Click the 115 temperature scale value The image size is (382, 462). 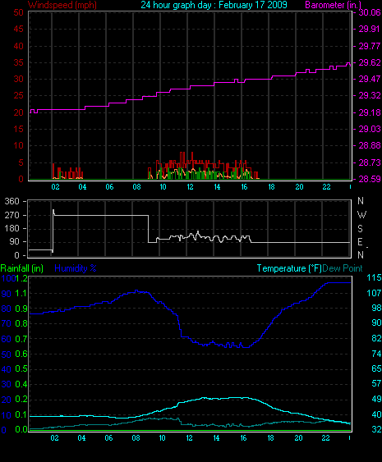[374, 277]
